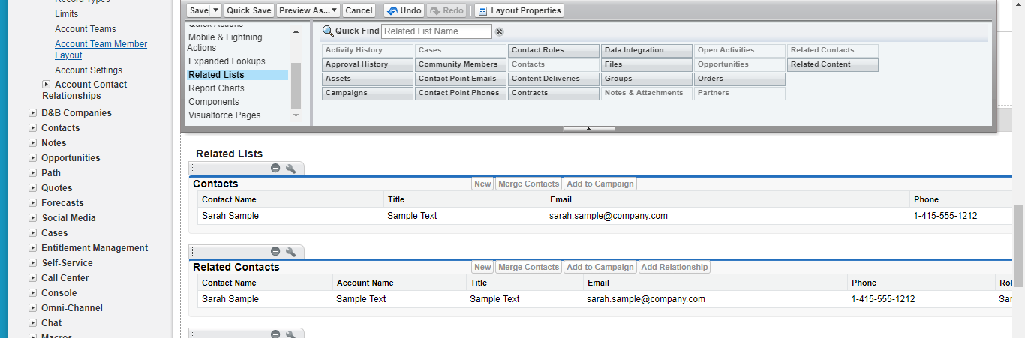Expand the D&B Companies tree node
The width and height of the screenshot is (1025, 338).
point(32,113)
